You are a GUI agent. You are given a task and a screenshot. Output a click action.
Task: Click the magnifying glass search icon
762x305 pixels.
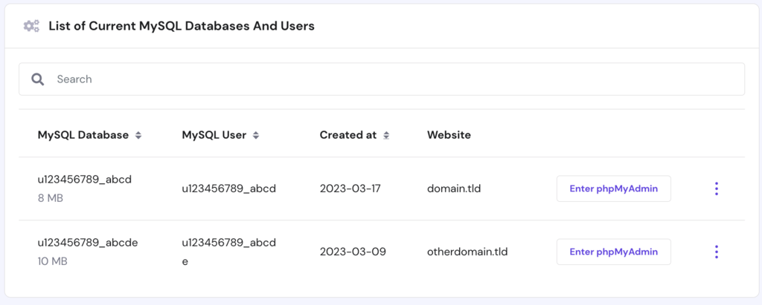pyautogui.click(x=37, y=79)
